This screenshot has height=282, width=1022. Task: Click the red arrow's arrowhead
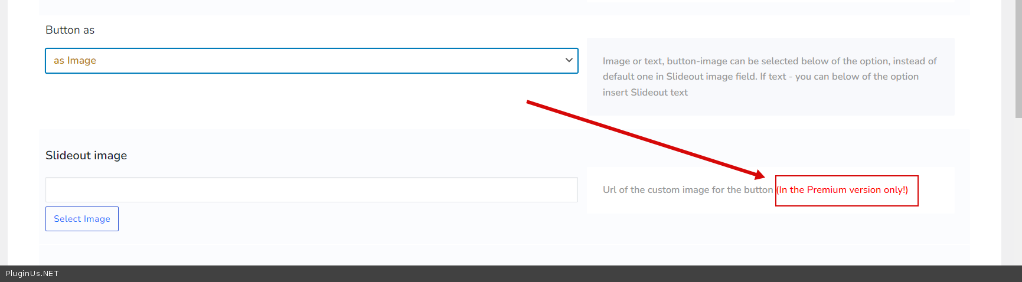click(760, 175)
